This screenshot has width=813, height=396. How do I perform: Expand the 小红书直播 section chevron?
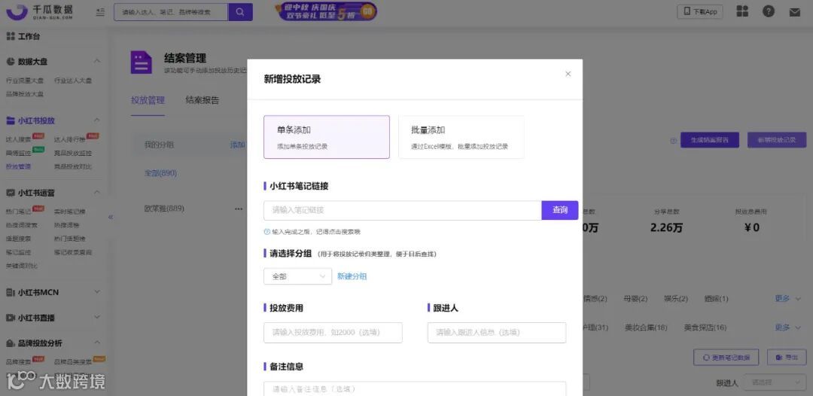coord(97,318)
